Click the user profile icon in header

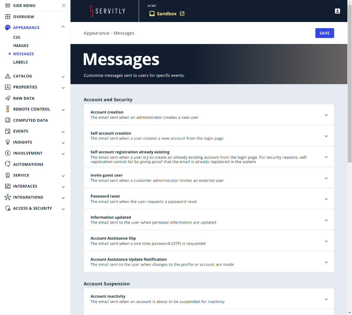pos(337,11)
